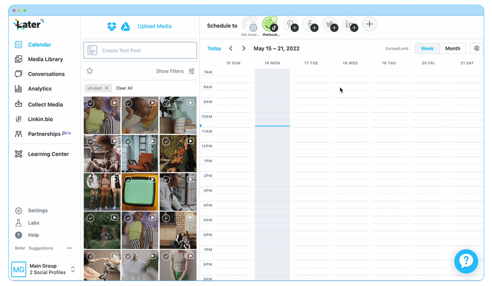The width and height of the screenshot is (492, 286).
Task: Add a LinkedIn profile
Action: pos(350,24)
